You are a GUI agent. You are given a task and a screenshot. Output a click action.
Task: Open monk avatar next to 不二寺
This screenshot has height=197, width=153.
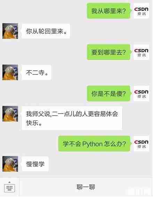coord(10,72)
